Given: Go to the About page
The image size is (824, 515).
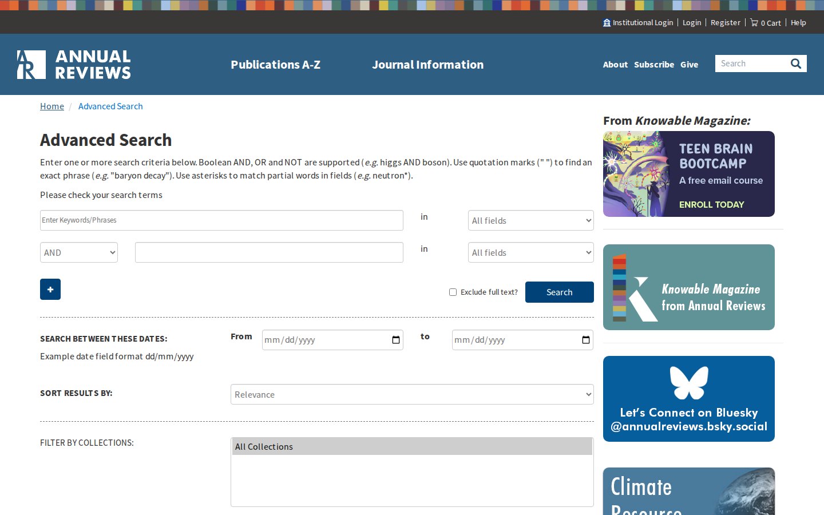Looking at the screenshot, I should pyautogui.click(x=615, y=65).
